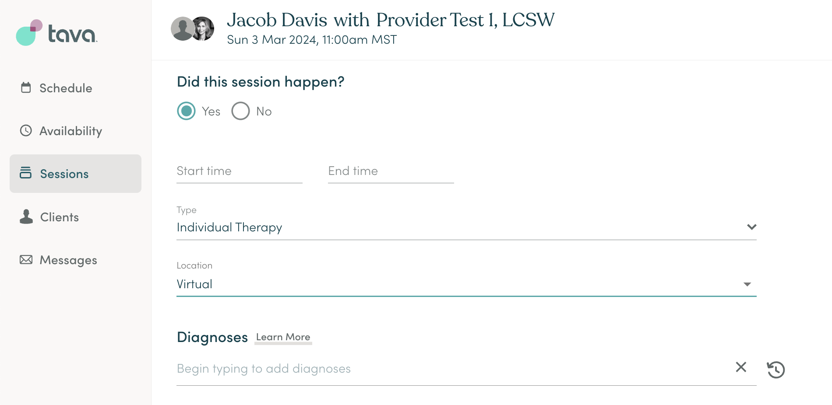The width and height of the screenshot is (832, 405).
Task: Focus the Start time field
Action: coord(240,171)
